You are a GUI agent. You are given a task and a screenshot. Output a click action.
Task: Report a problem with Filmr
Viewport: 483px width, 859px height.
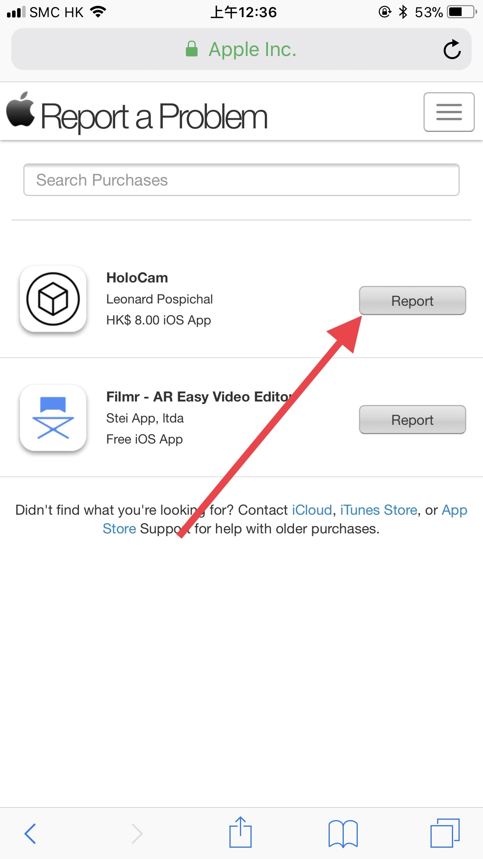(x=412, y=420)
